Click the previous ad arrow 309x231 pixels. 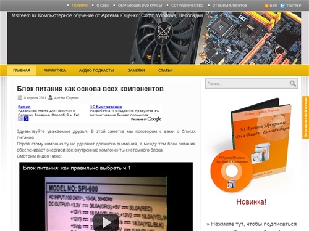point(20,119)
